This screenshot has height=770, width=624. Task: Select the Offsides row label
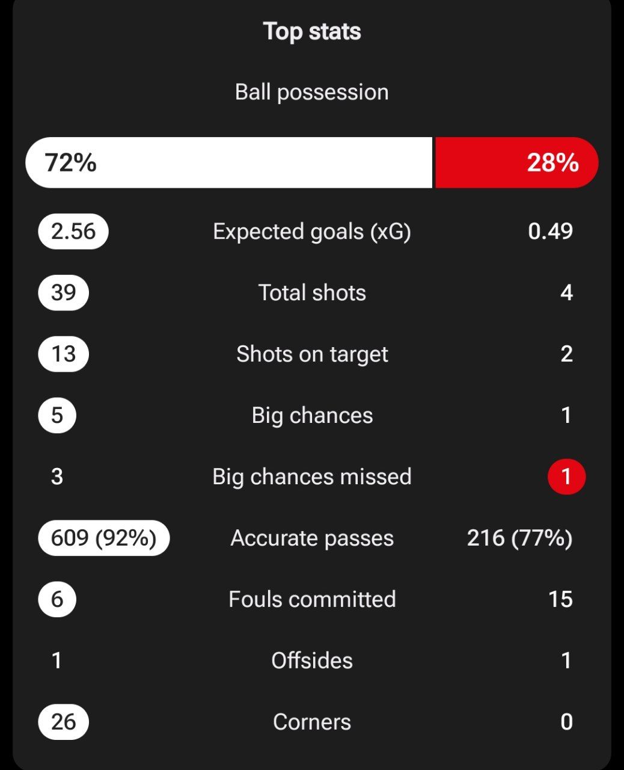312,661
